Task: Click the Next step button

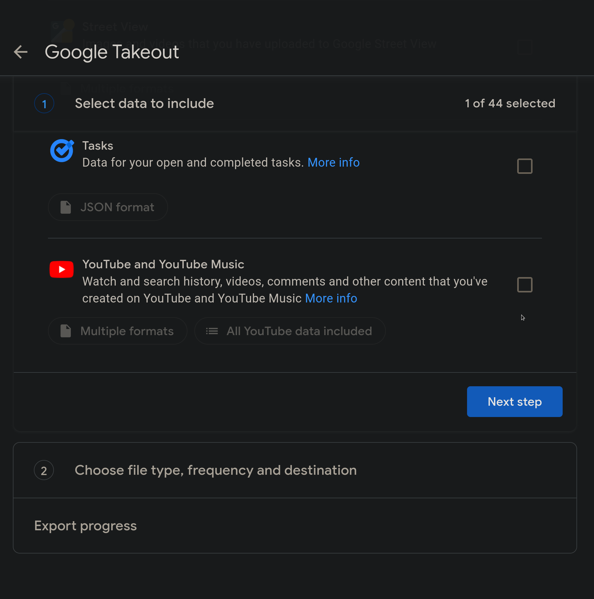Action: [514, 402]
